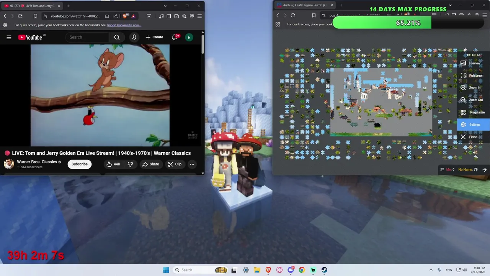Open File Explorer from the taskbar
Viewport: 490px width, 276px height.
tap(257, 270)
